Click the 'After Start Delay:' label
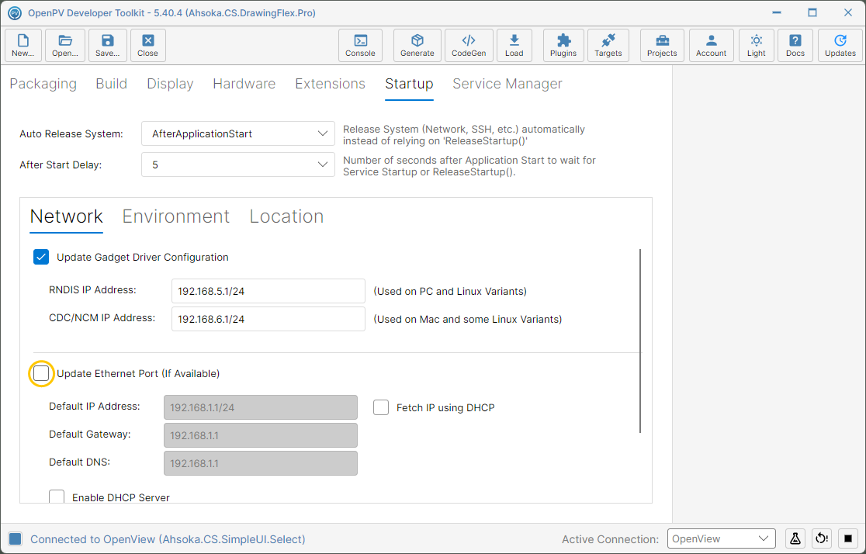This screenshot has width=866, height=554. coord(61,165)
